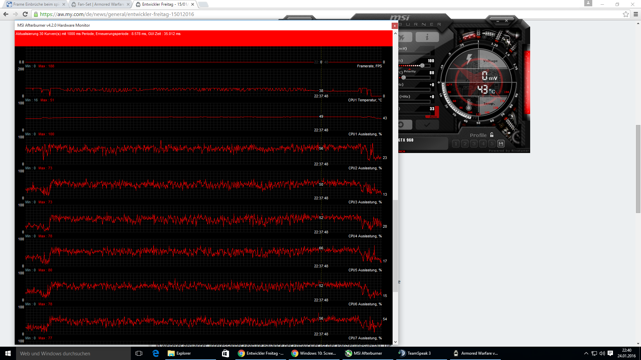
Task: Close the Hardware Monitor window
Action: pyautogui.click(x=395, y=26)
